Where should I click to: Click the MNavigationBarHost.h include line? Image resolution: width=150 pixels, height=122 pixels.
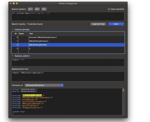28,104
